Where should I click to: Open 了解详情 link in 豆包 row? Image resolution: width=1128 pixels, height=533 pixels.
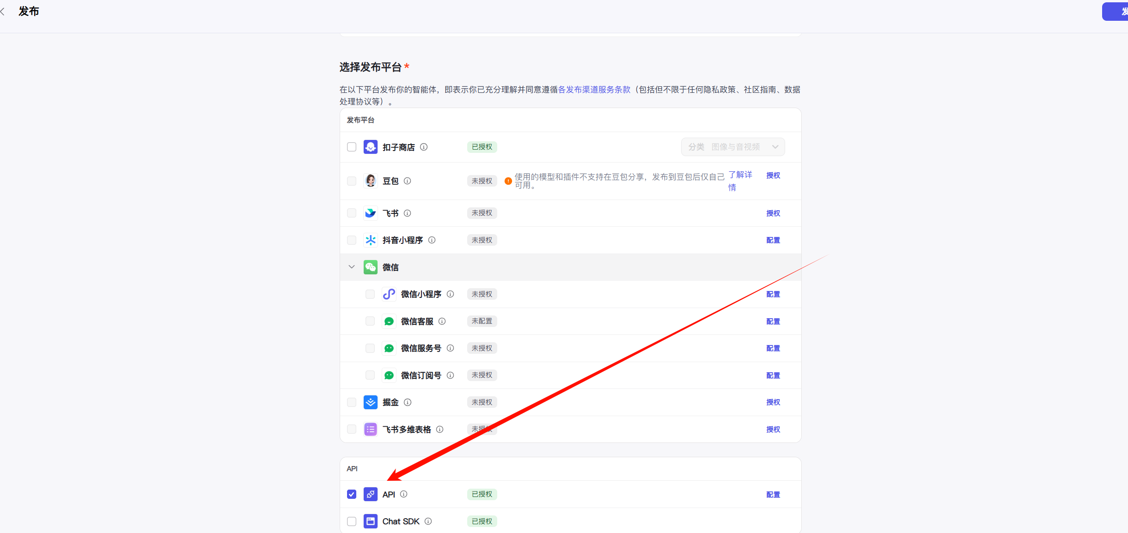pos(740,181)
